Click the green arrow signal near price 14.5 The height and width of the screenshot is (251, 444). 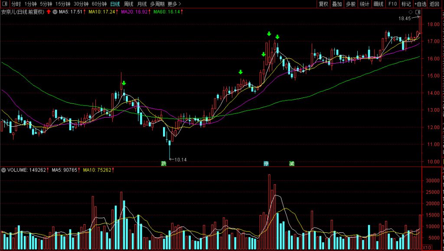pyautogui.click(x=124, y=83)
